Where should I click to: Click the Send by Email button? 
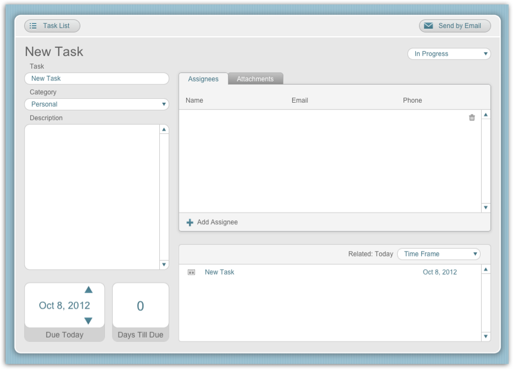454,25
